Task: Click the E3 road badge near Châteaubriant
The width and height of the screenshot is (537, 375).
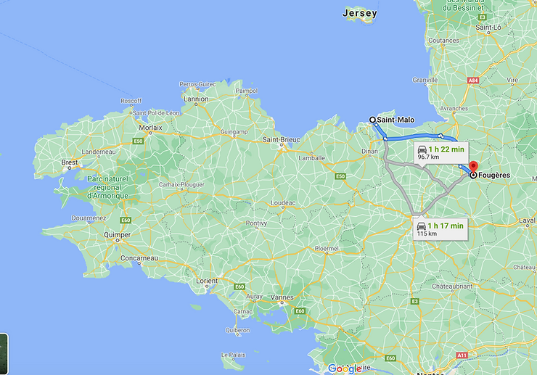Action: pos(415,301)
